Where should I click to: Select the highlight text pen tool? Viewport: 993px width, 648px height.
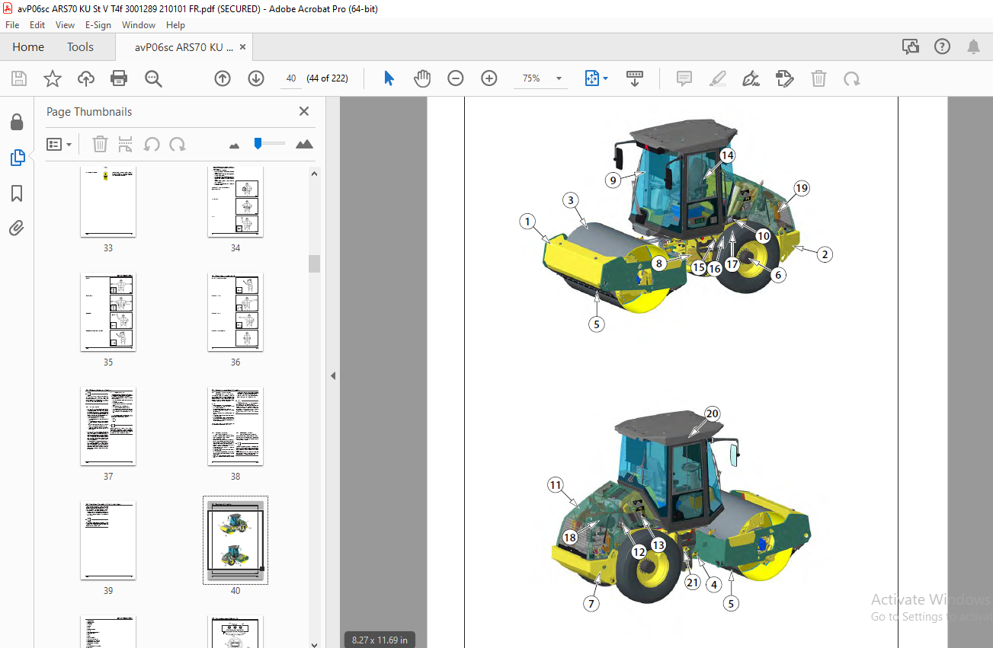click(x=718, y=78)
